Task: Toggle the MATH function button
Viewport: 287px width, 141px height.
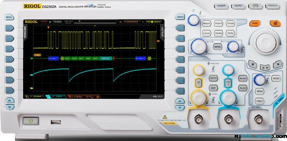Action: click(213, 78)
